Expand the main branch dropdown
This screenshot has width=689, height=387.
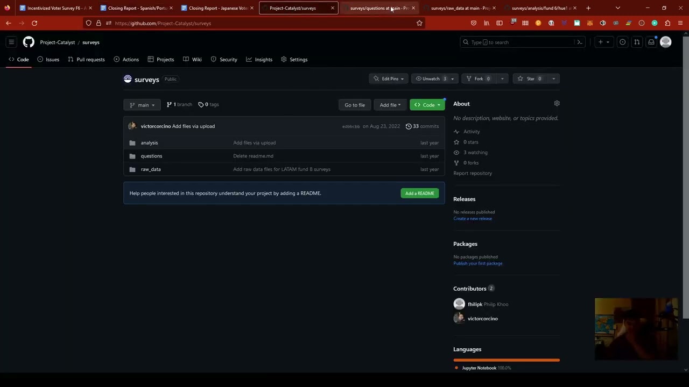(x=142, y=105)
